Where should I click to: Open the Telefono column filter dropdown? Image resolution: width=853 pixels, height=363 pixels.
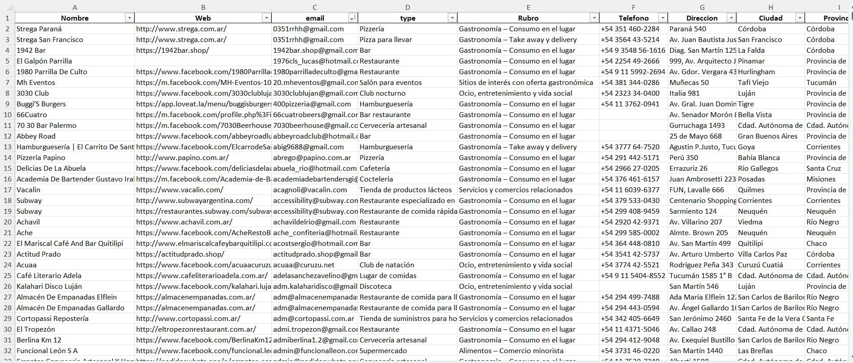tap(663, 18)
